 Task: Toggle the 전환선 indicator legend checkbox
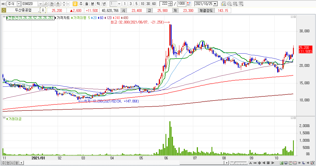(7, 18)
